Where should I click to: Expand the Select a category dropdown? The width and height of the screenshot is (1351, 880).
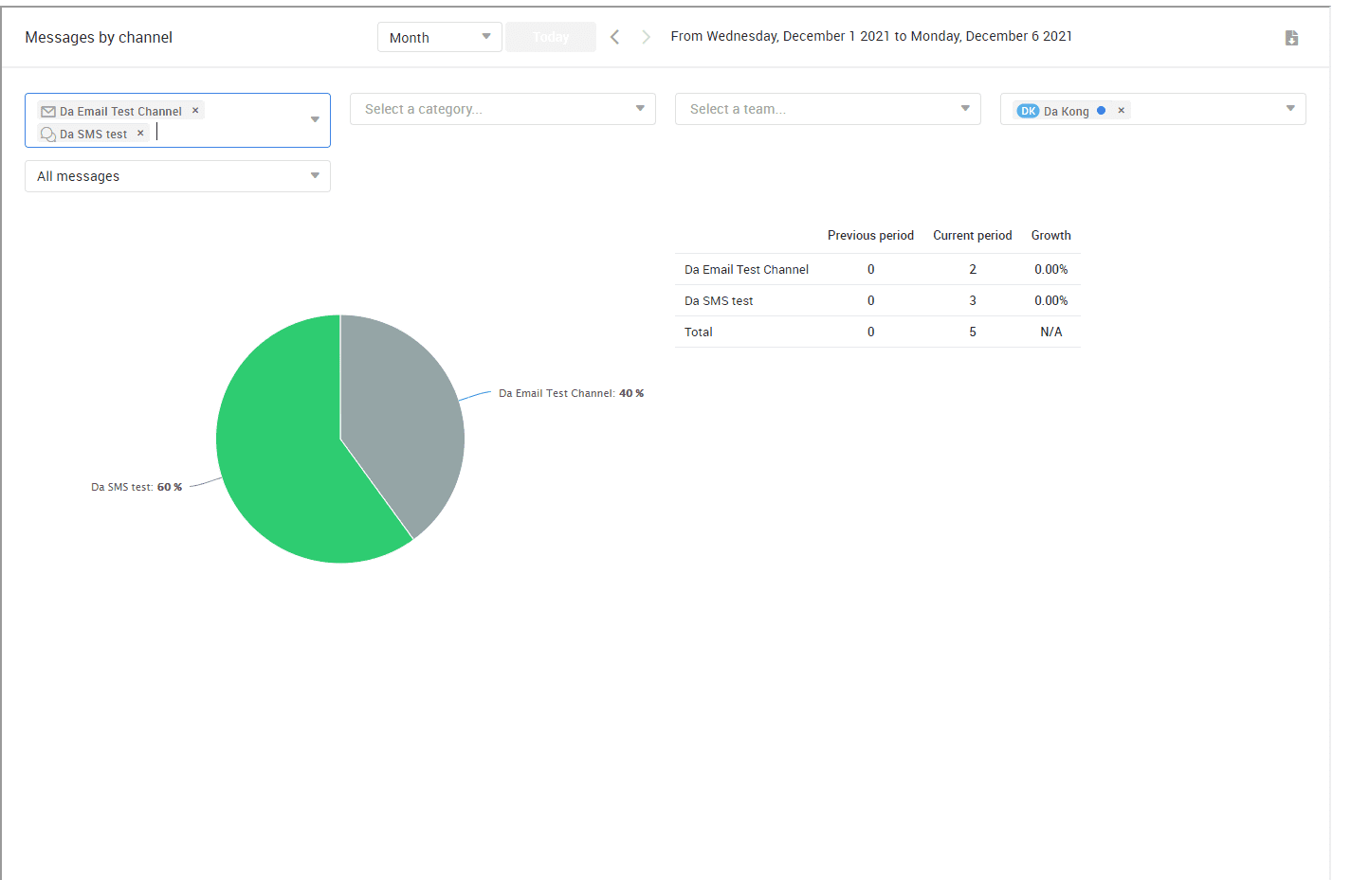(502, 109)
